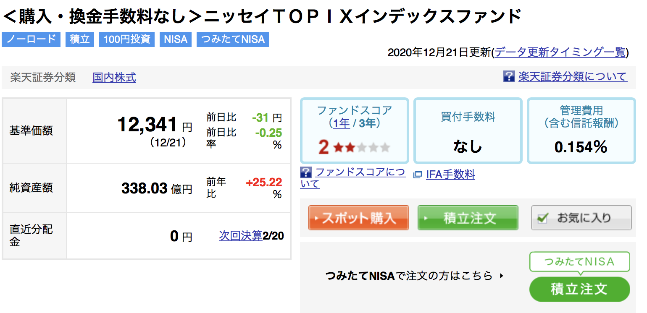Image resolution: width=647 pixels, height=313 pixels.
Task: Click the orange スポット購入 button
Action: pos(358,218)
